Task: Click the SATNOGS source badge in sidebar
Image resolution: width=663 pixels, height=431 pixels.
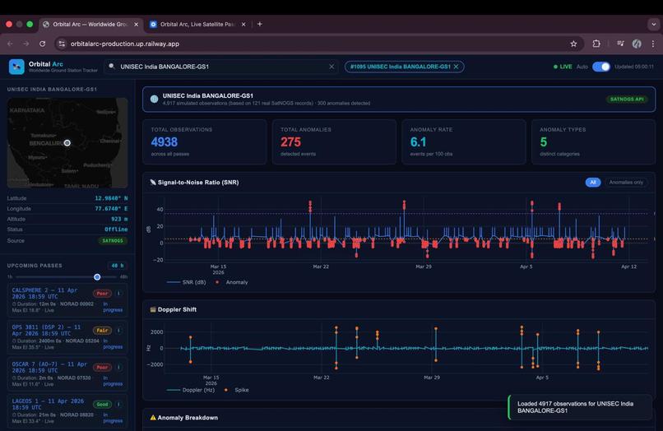Action: [113, 241]
